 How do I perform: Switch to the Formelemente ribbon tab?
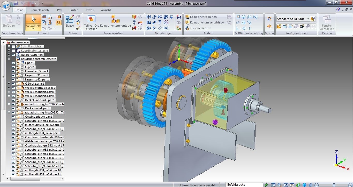coord(40,10)
